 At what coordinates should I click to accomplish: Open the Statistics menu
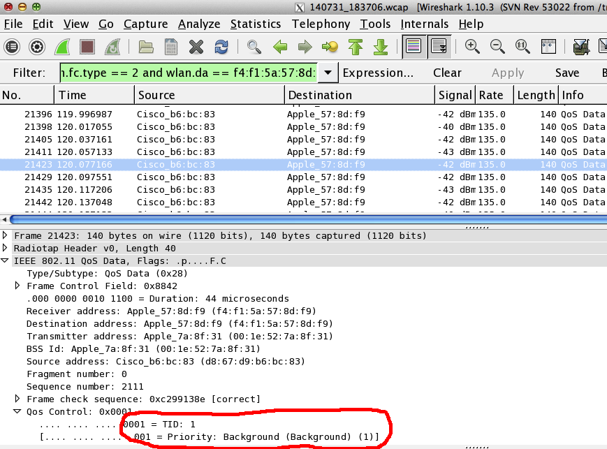pos(256,24)
